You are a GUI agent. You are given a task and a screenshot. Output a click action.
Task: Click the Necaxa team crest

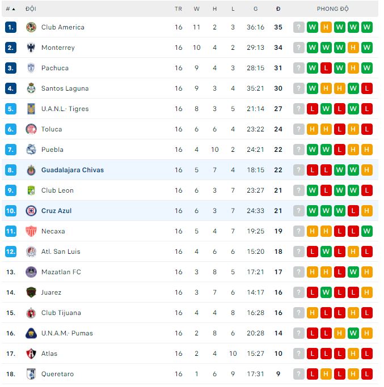coord(31,231)
